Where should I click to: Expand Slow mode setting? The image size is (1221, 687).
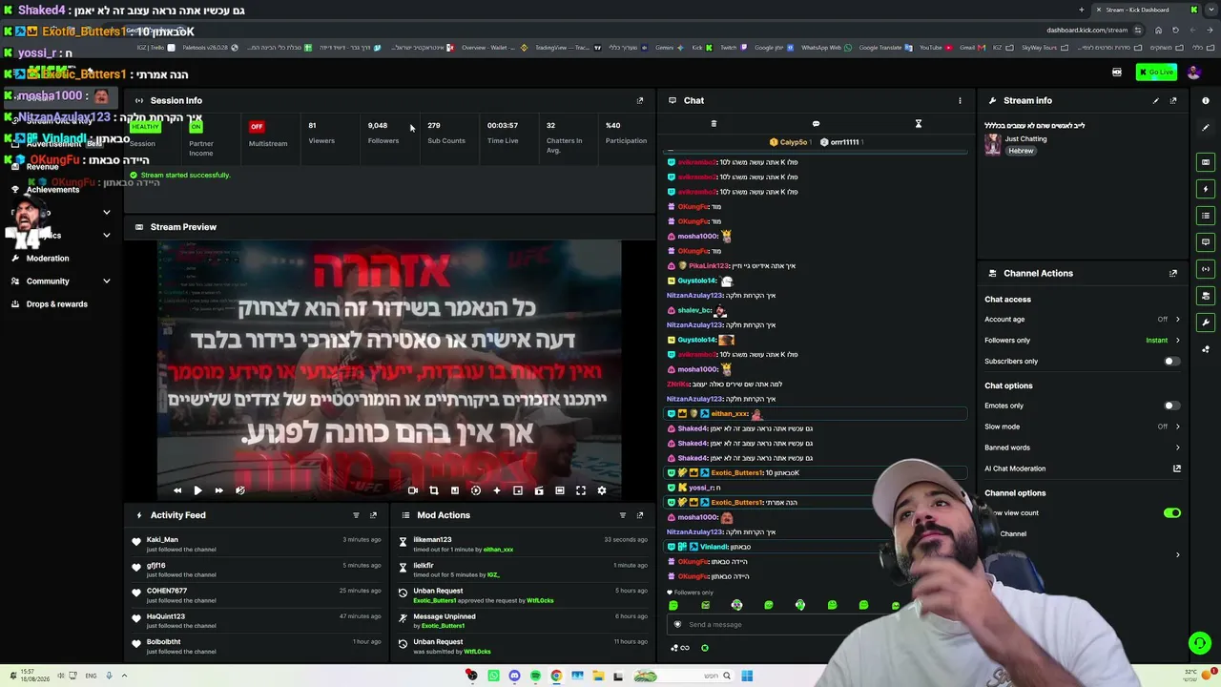click(1083, 427)
